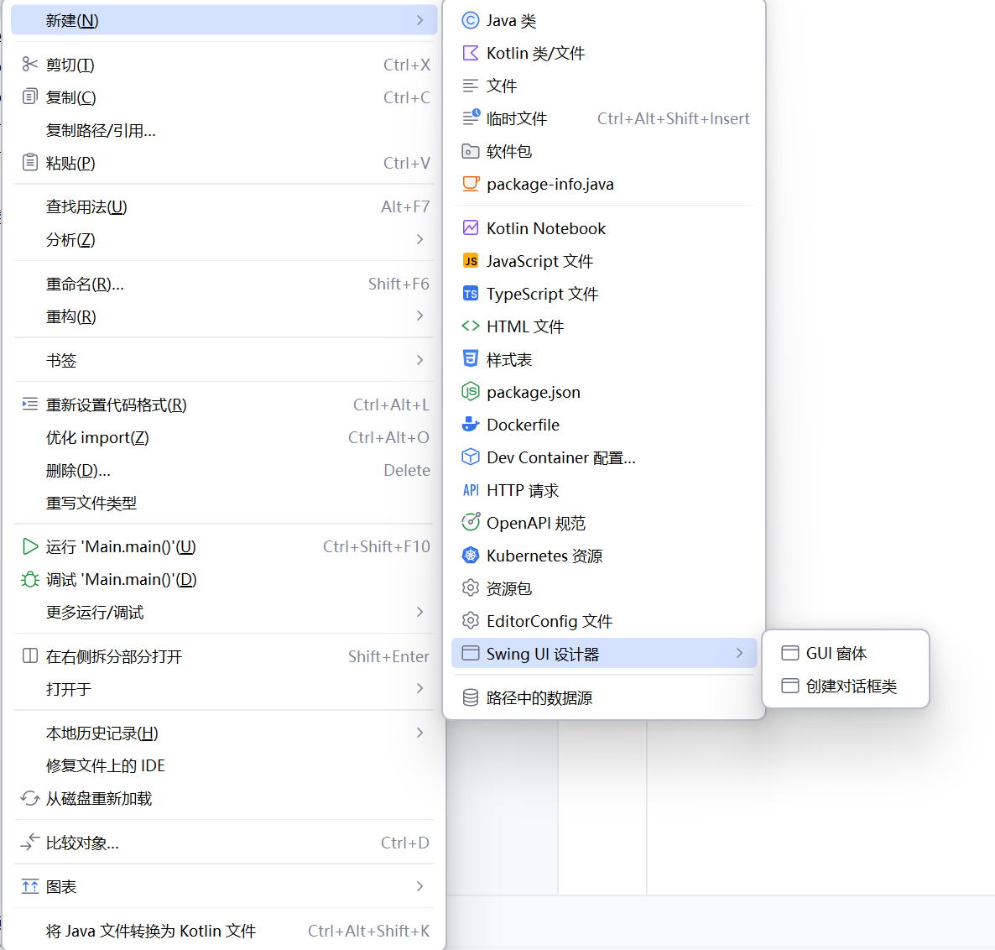Image resolution: width=995 pixels, height=950 pixels.
Task: Click the Delete shortcut label
Action: tap(407, 470)
